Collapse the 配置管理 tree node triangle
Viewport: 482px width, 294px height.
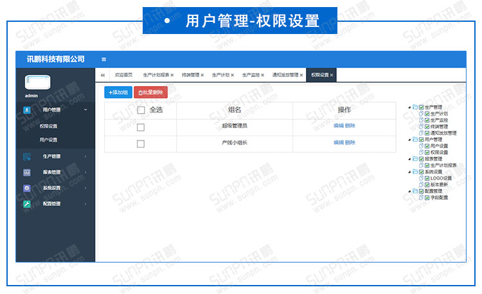click(409, 191)
